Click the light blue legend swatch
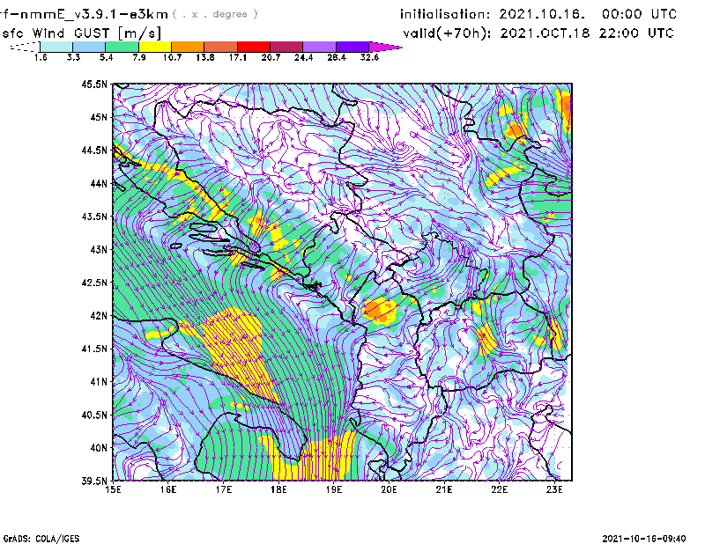The width and height of the screenshot is (705, 544). pos(89,47)
